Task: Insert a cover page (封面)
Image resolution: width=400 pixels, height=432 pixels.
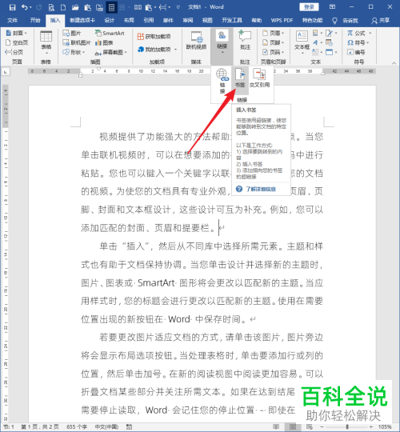Action: [x=16, y=33]
